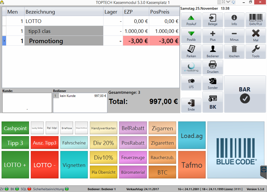Click the Sicherheitseinrichtung status light
Image resolution: width=267 pixels, height=192 pixels.
point(67,189)
